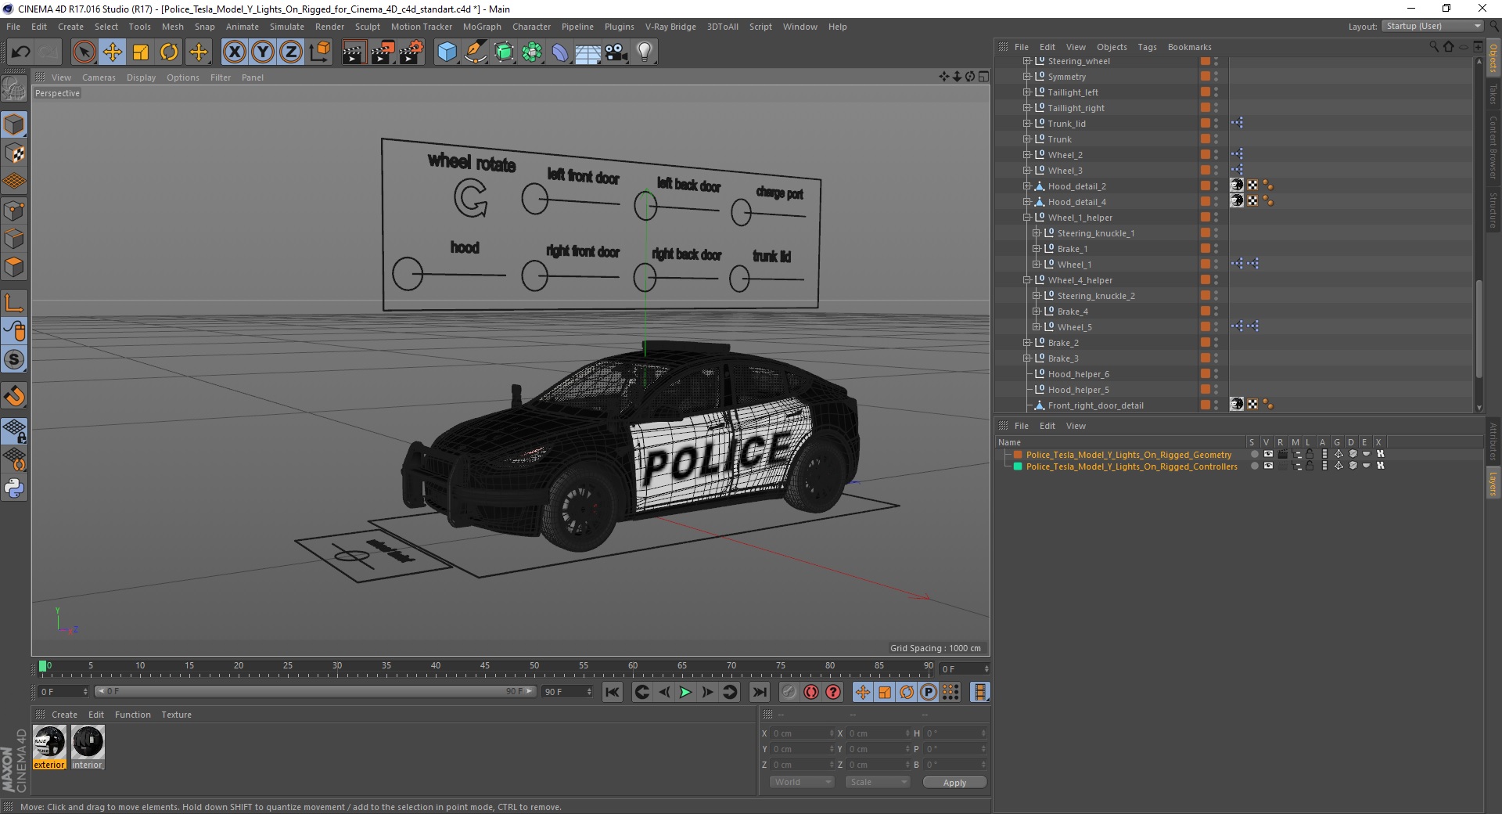The image size is (1502, 814).
Task: Click the green Subdivision Surface generator icon
Action: [504, 52]
